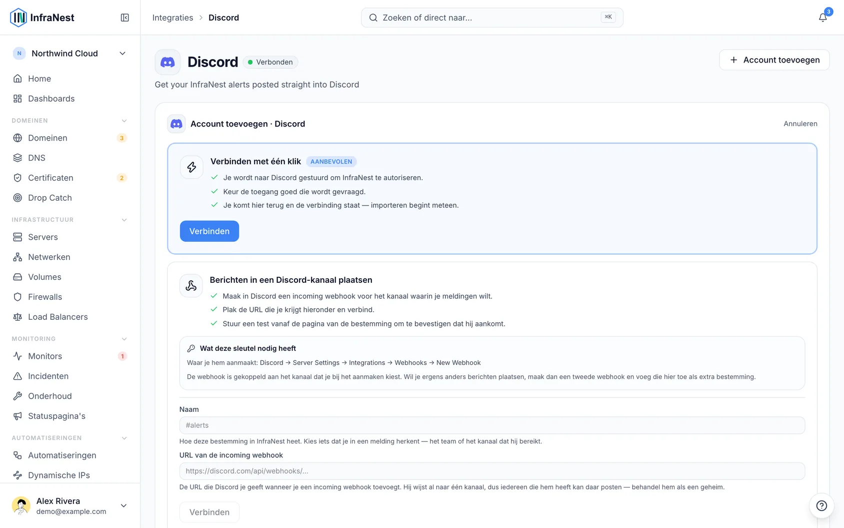This screenshot has width=844, height=528.
Task: Click the webhook icon beside Berichten in een Discord-kanaal
Action: tap(191, 286)
